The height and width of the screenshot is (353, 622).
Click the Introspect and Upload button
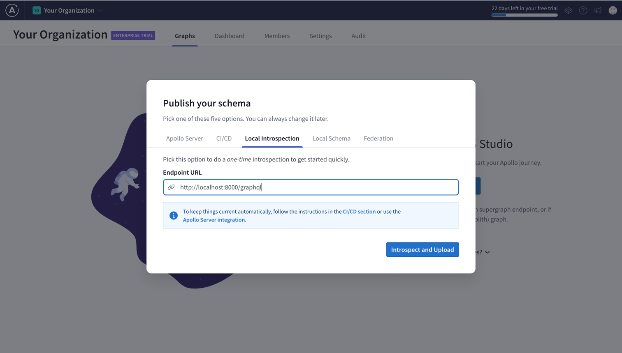pos(422,249)
